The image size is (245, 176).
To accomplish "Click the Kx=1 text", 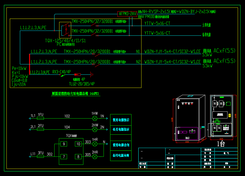I will pos(16,73).
